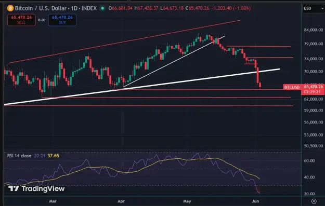Click the 74,000.00 price axis label
Screen dimensions: 325x206
pyautogui.click(x=314, y=59)
